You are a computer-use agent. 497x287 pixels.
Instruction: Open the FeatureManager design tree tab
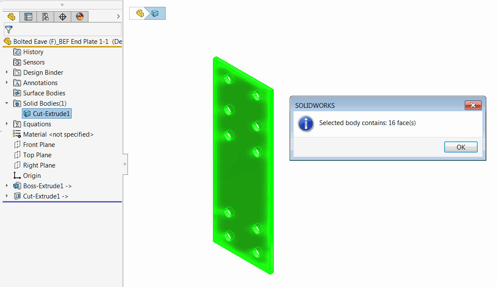click(x=11, y=16)
